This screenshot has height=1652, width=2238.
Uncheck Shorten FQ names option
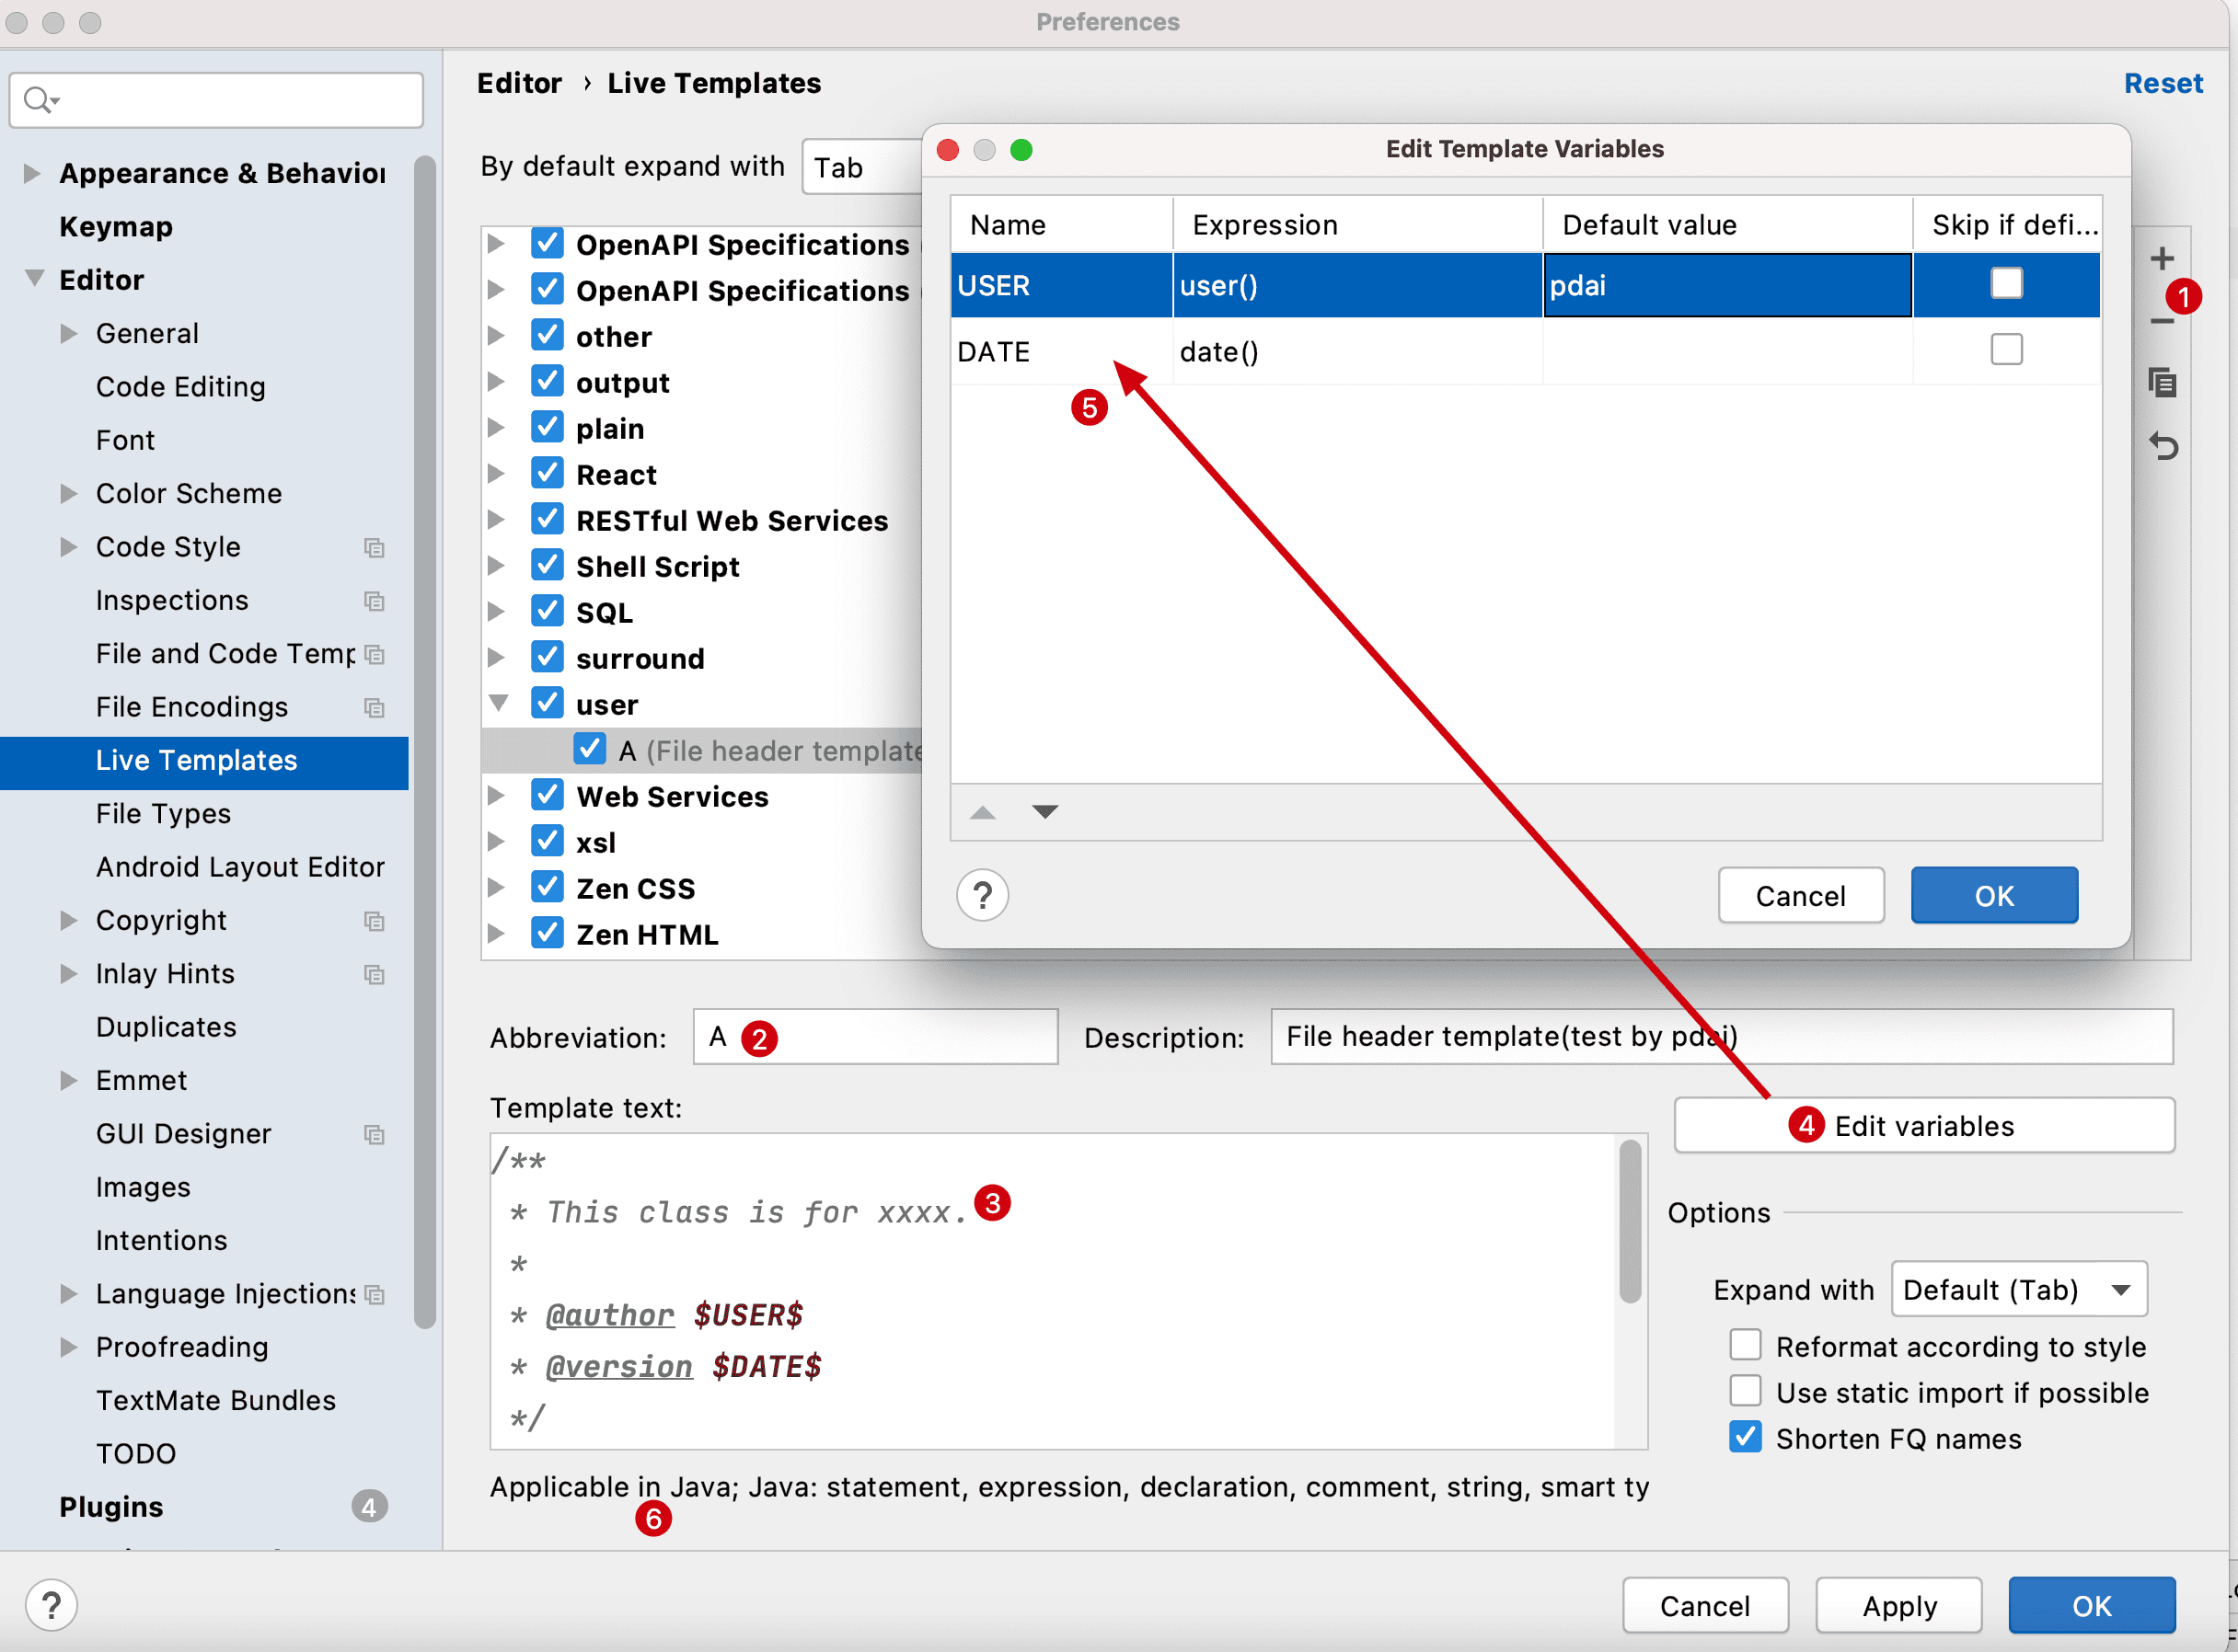[x=1745, y=1438]
